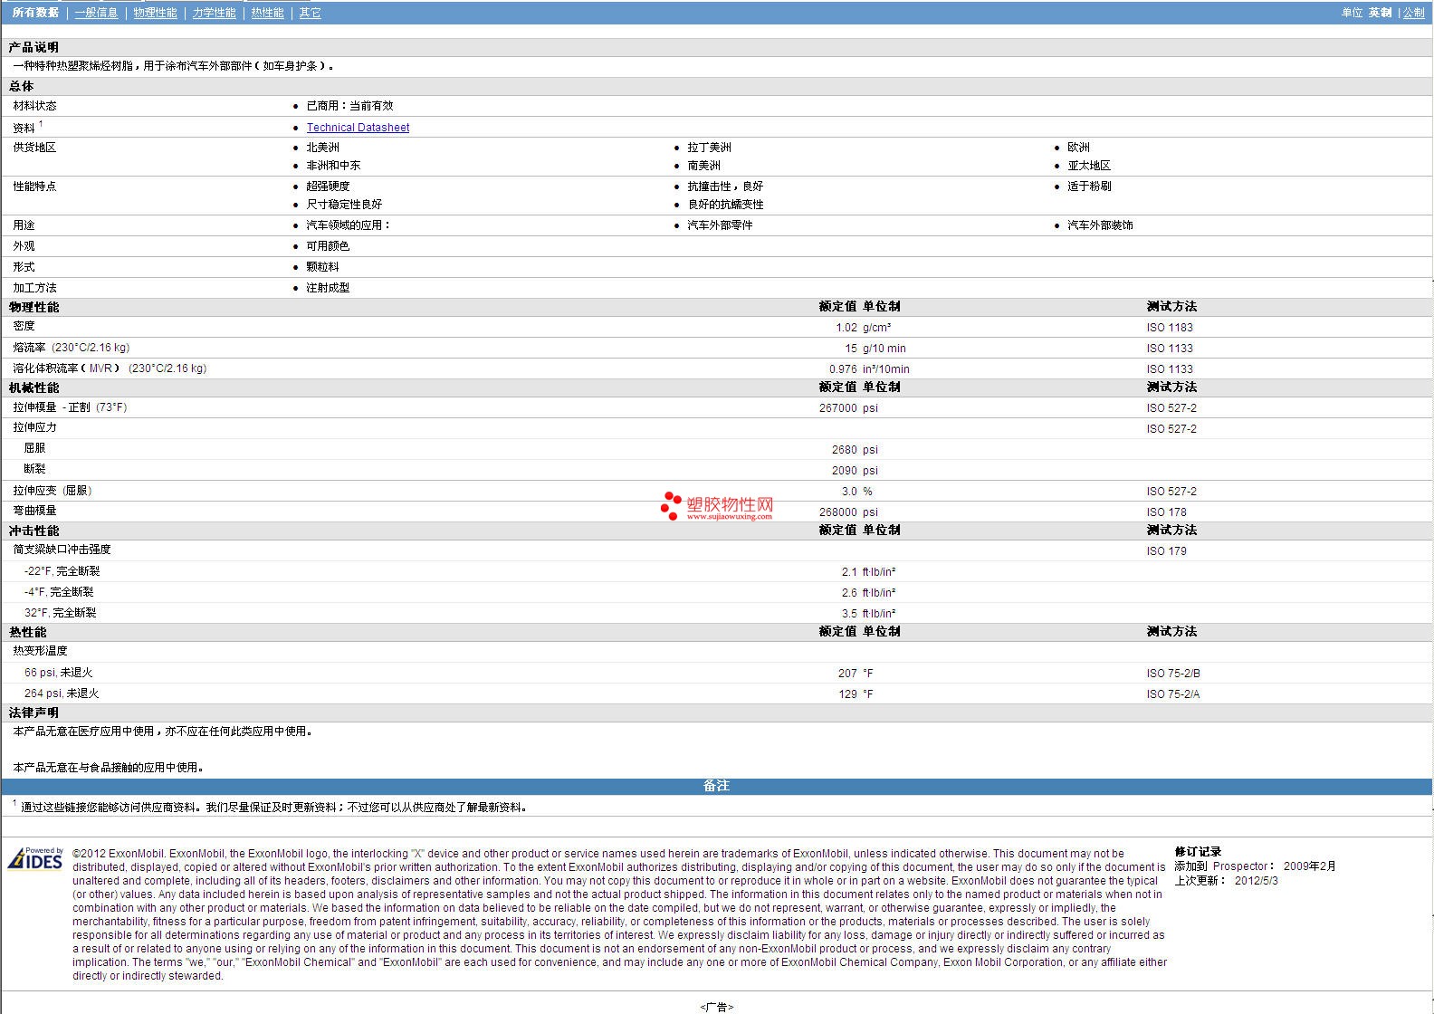Go to the 力学性能 tab
Image resolution: width=1434 pixels, height=1014 pixels.
click(214, 13)
